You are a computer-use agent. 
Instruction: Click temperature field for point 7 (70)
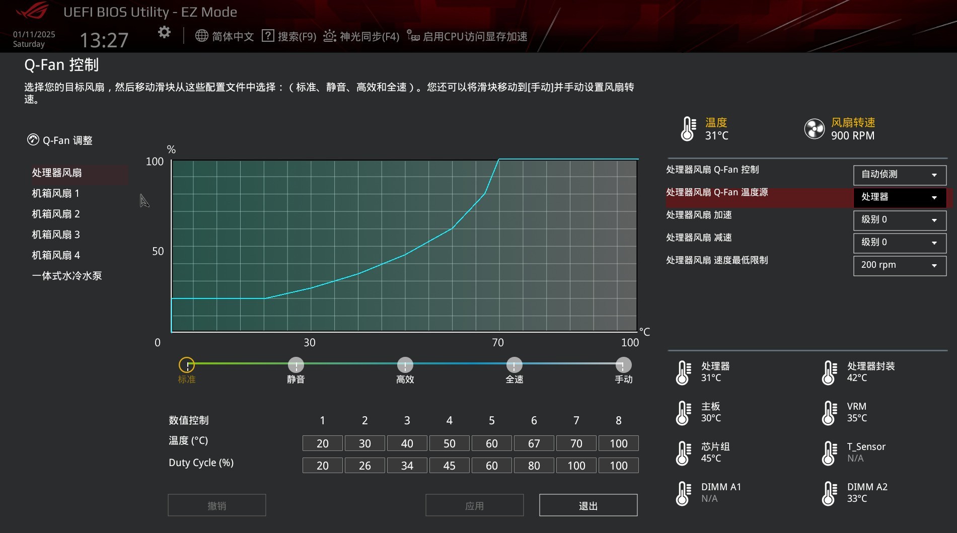[x=576, y=443]
